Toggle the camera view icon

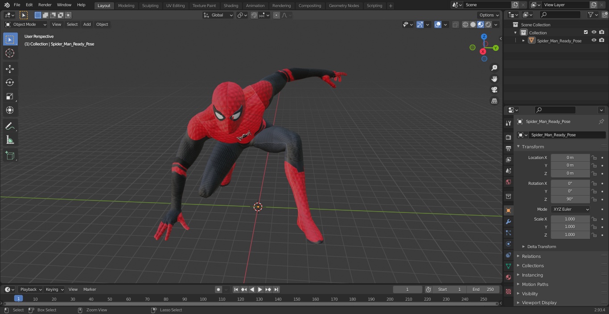[x=494, y=90]
